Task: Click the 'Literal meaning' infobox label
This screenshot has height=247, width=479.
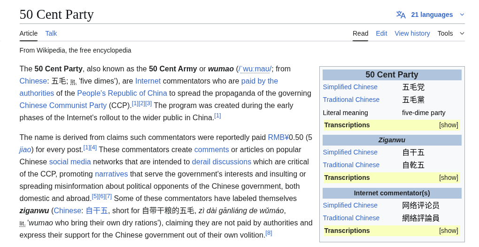Action: click(345, 113)
